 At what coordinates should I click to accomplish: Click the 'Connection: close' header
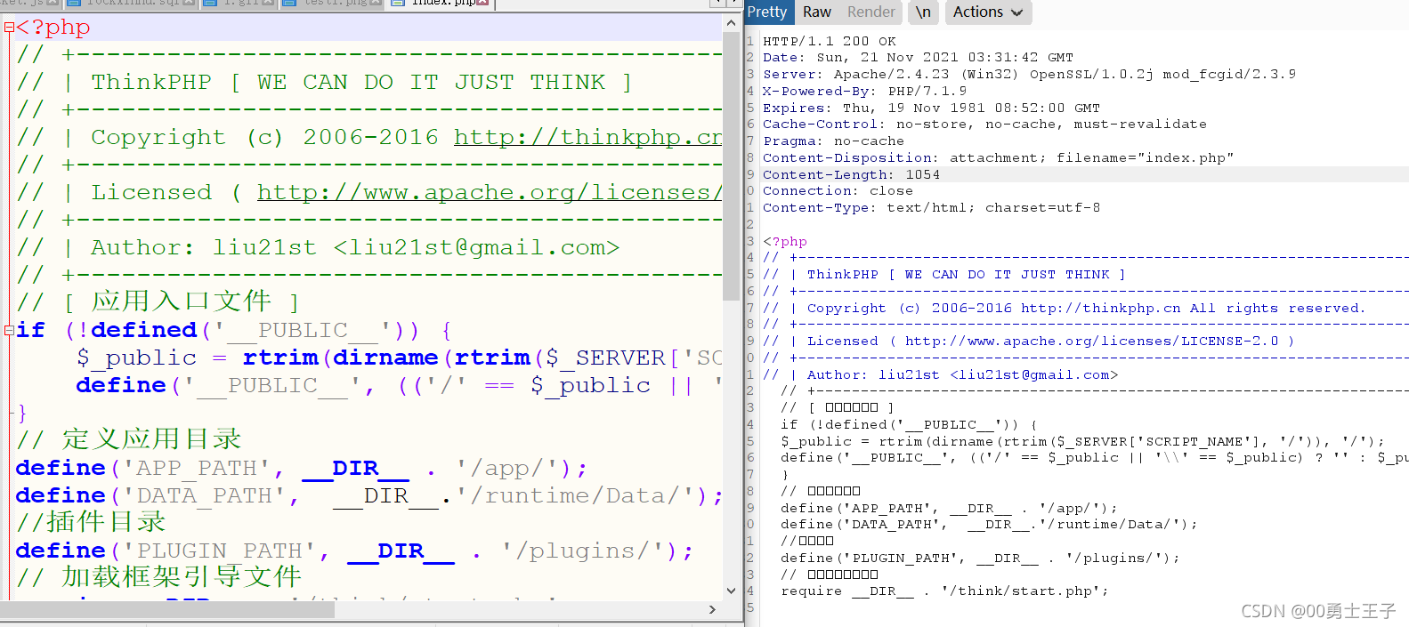coord(838,191)
